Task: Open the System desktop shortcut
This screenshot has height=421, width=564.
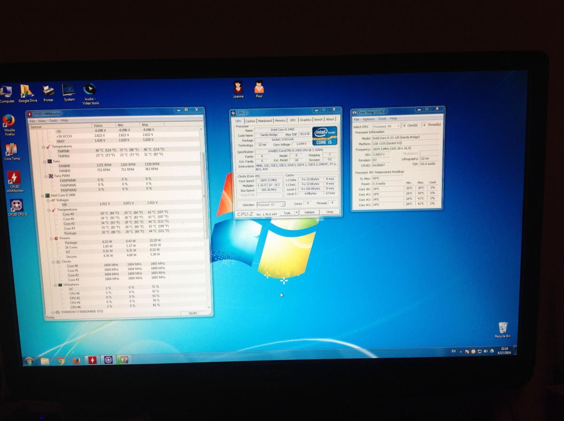Action: (69, 92)
